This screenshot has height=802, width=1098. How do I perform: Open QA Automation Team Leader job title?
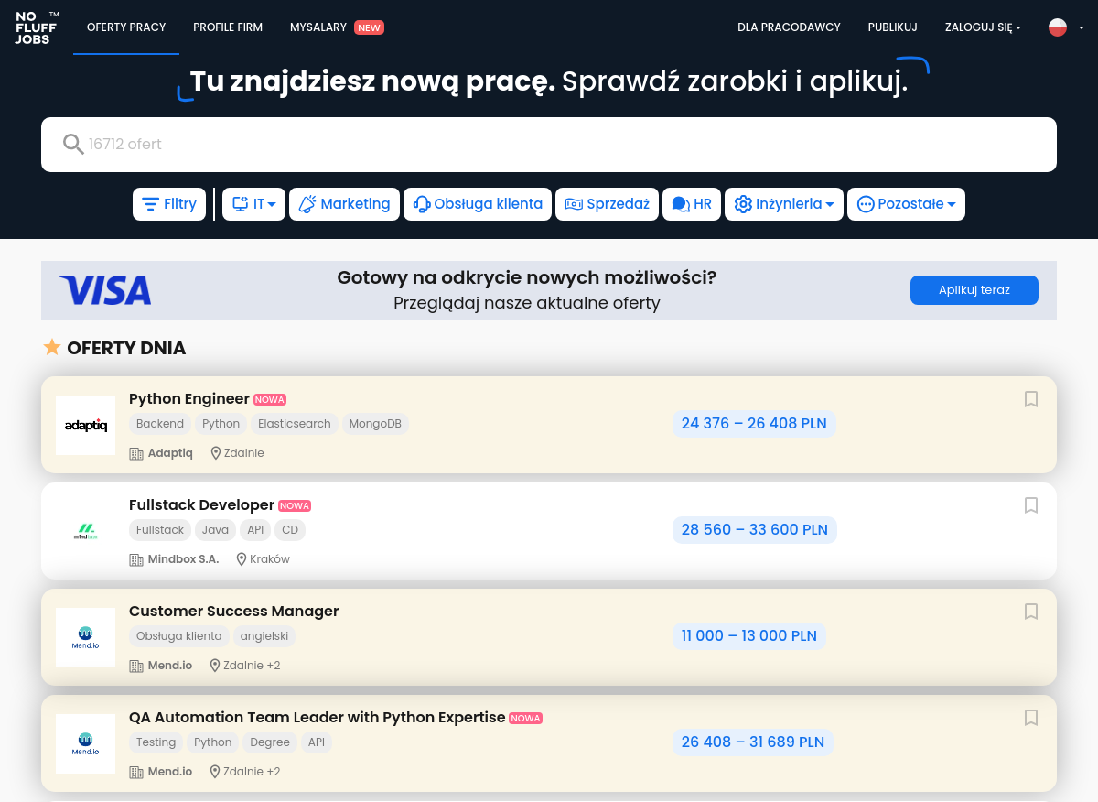point(318,718)
